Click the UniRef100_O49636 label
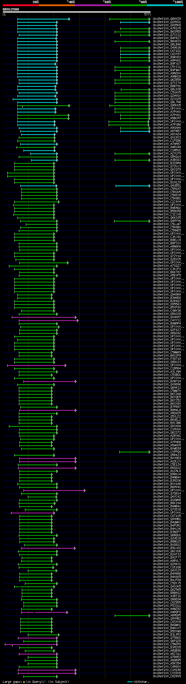The height and width of the screenshot is (684, 186). [167, 48]
